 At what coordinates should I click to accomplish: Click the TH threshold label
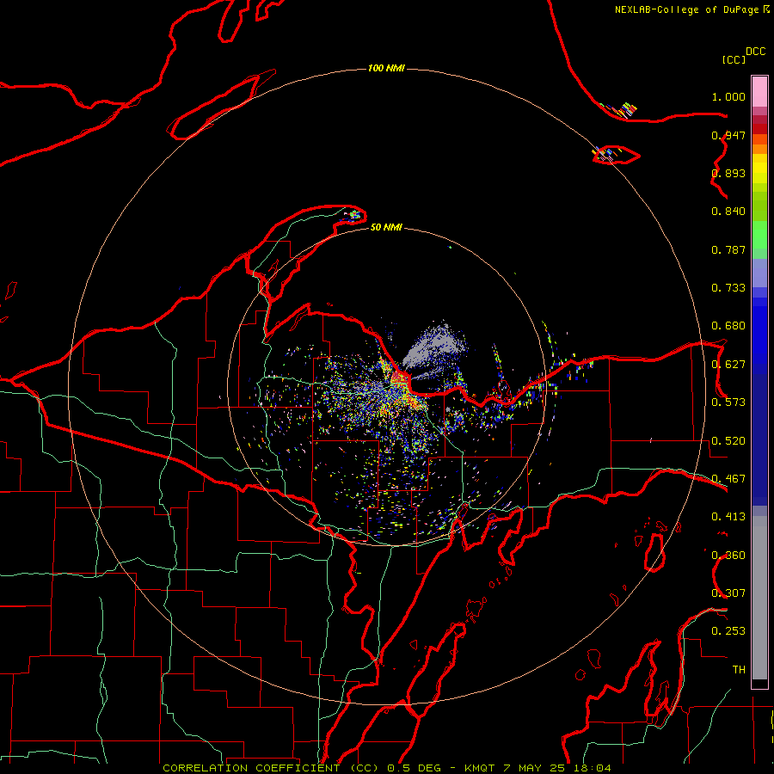point(739,670)
